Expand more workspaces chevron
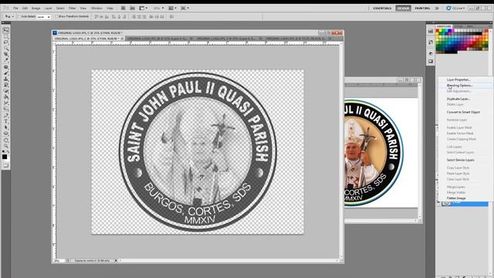 click(437, 8)
